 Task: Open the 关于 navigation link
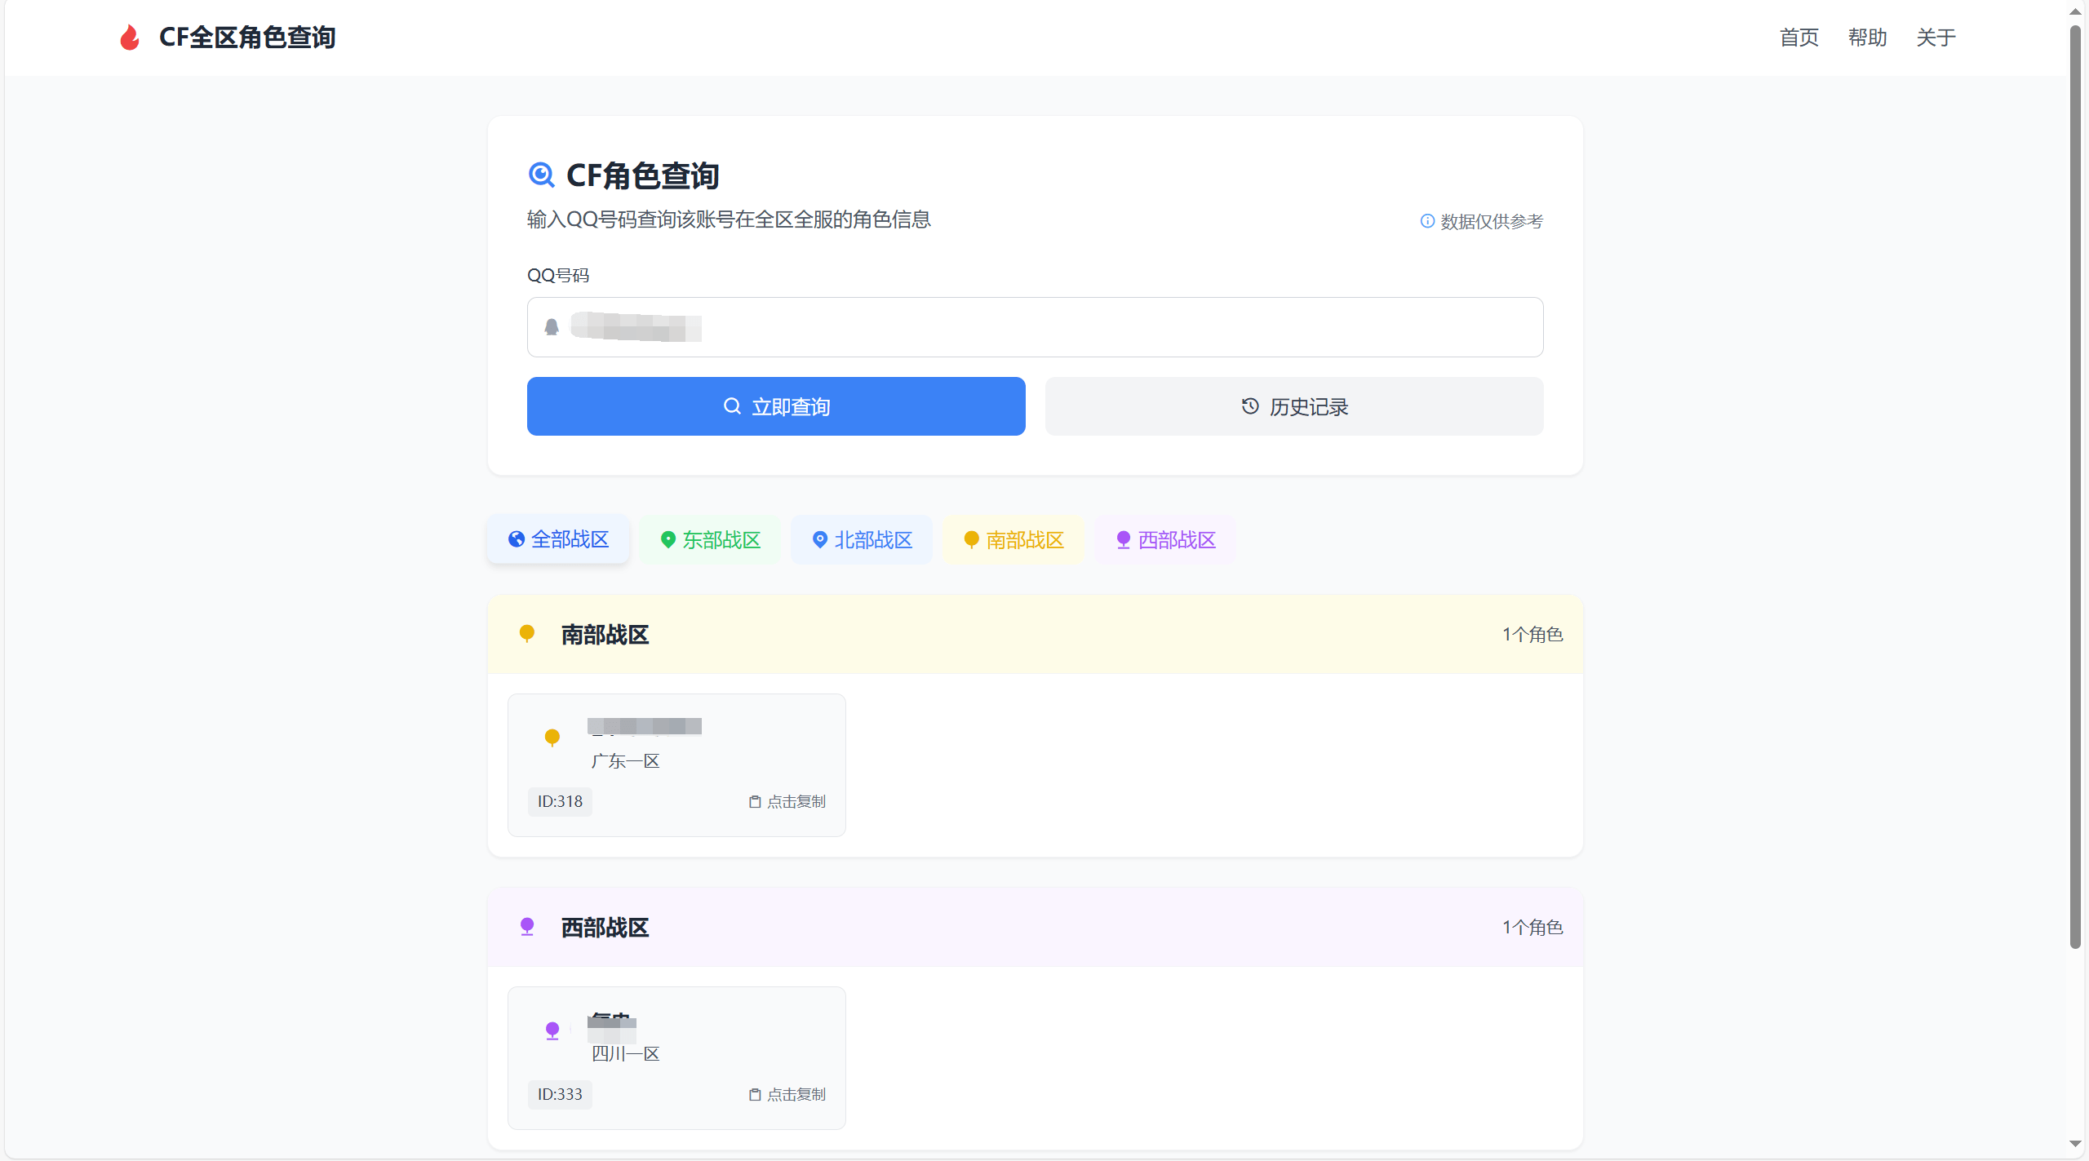pos(1936,38)
